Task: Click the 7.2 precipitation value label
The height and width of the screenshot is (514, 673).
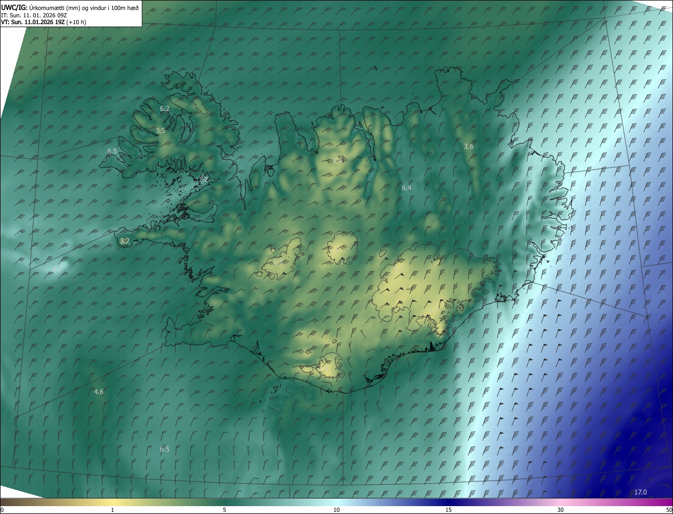Action: pyautogui.click(x=204, y=180)
